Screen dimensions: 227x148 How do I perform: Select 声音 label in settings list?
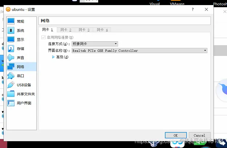point(20,58)
